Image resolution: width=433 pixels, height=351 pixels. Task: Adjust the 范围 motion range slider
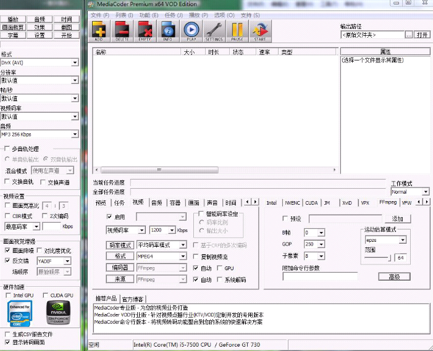389,258
